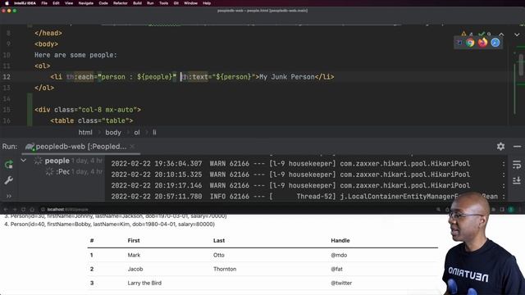Open the Code menu
Viewport: 525px width, 295px height.
[103, 3]
